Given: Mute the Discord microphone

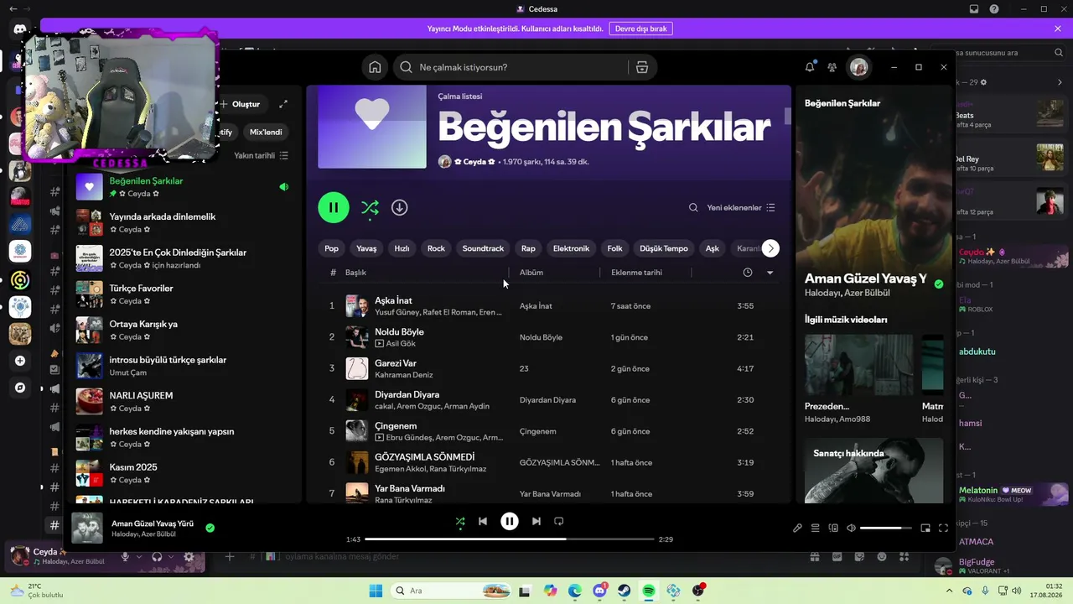Looking at the screenshot, I should coord(125,556).
